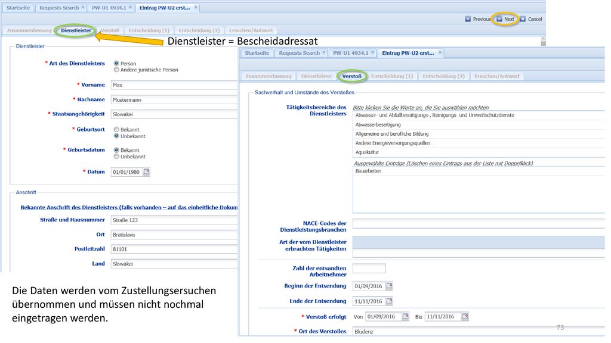Click into the Vorname field
This screenshot has height=343, width=611.
click(x=174, y=85)
